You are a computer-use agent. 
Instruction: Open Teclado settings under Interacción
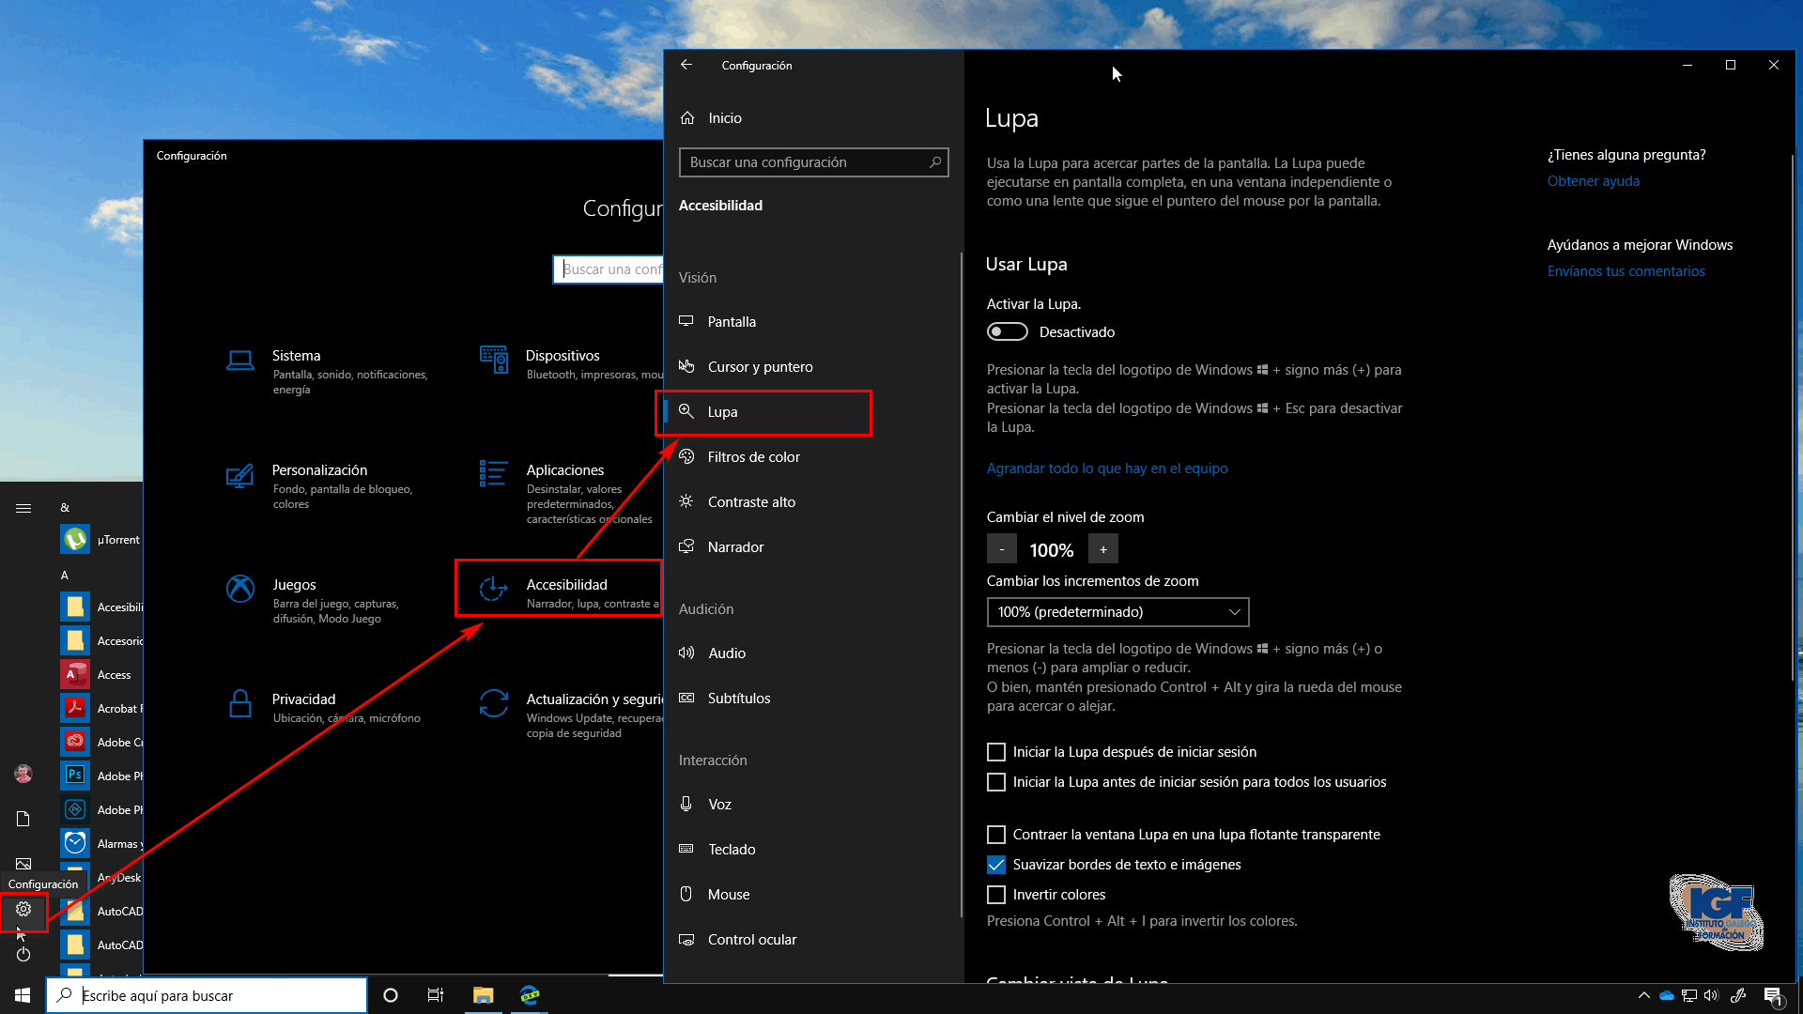pyautogui.click(x=731, y=849)
